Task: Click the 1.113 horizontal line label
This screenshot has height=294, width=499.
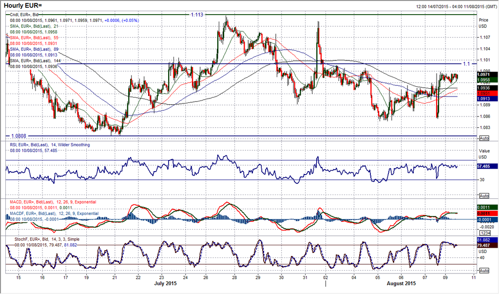Action: 197,15
